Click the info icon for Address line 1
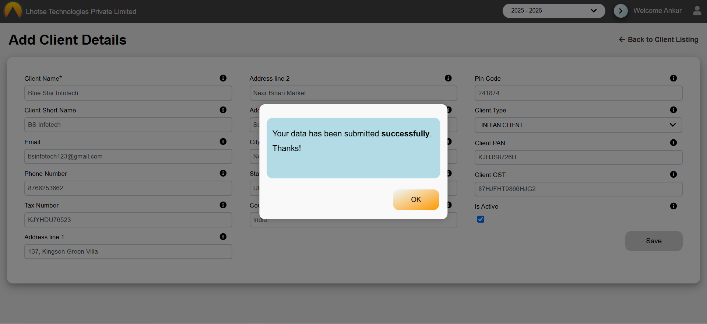This screenshot has width=707, height=324. 223,237
